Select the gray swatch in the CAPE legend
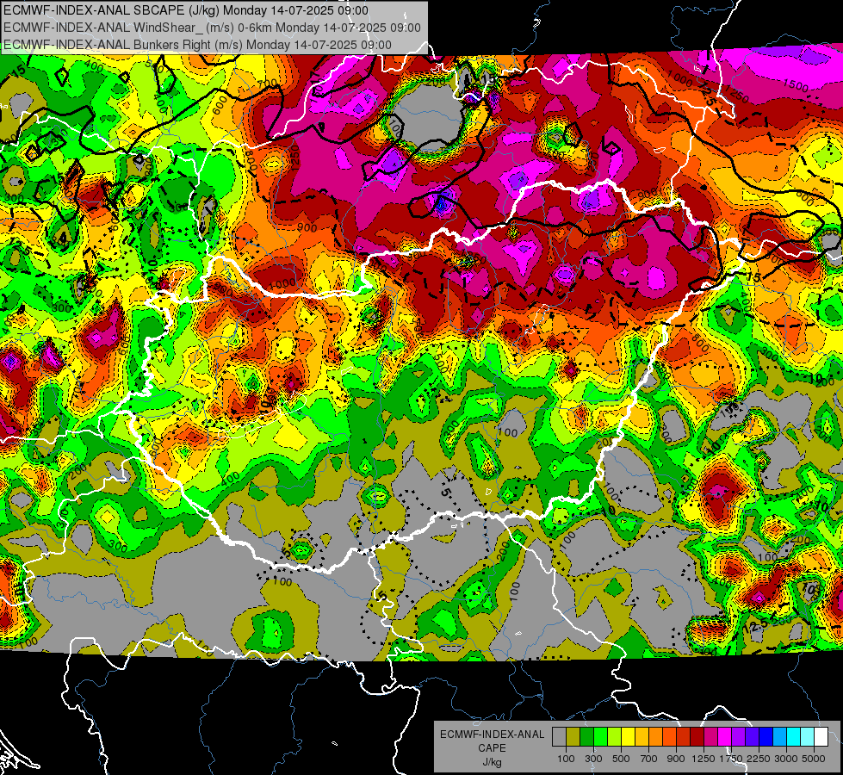 pyautogui.click(x=559, y=737)
